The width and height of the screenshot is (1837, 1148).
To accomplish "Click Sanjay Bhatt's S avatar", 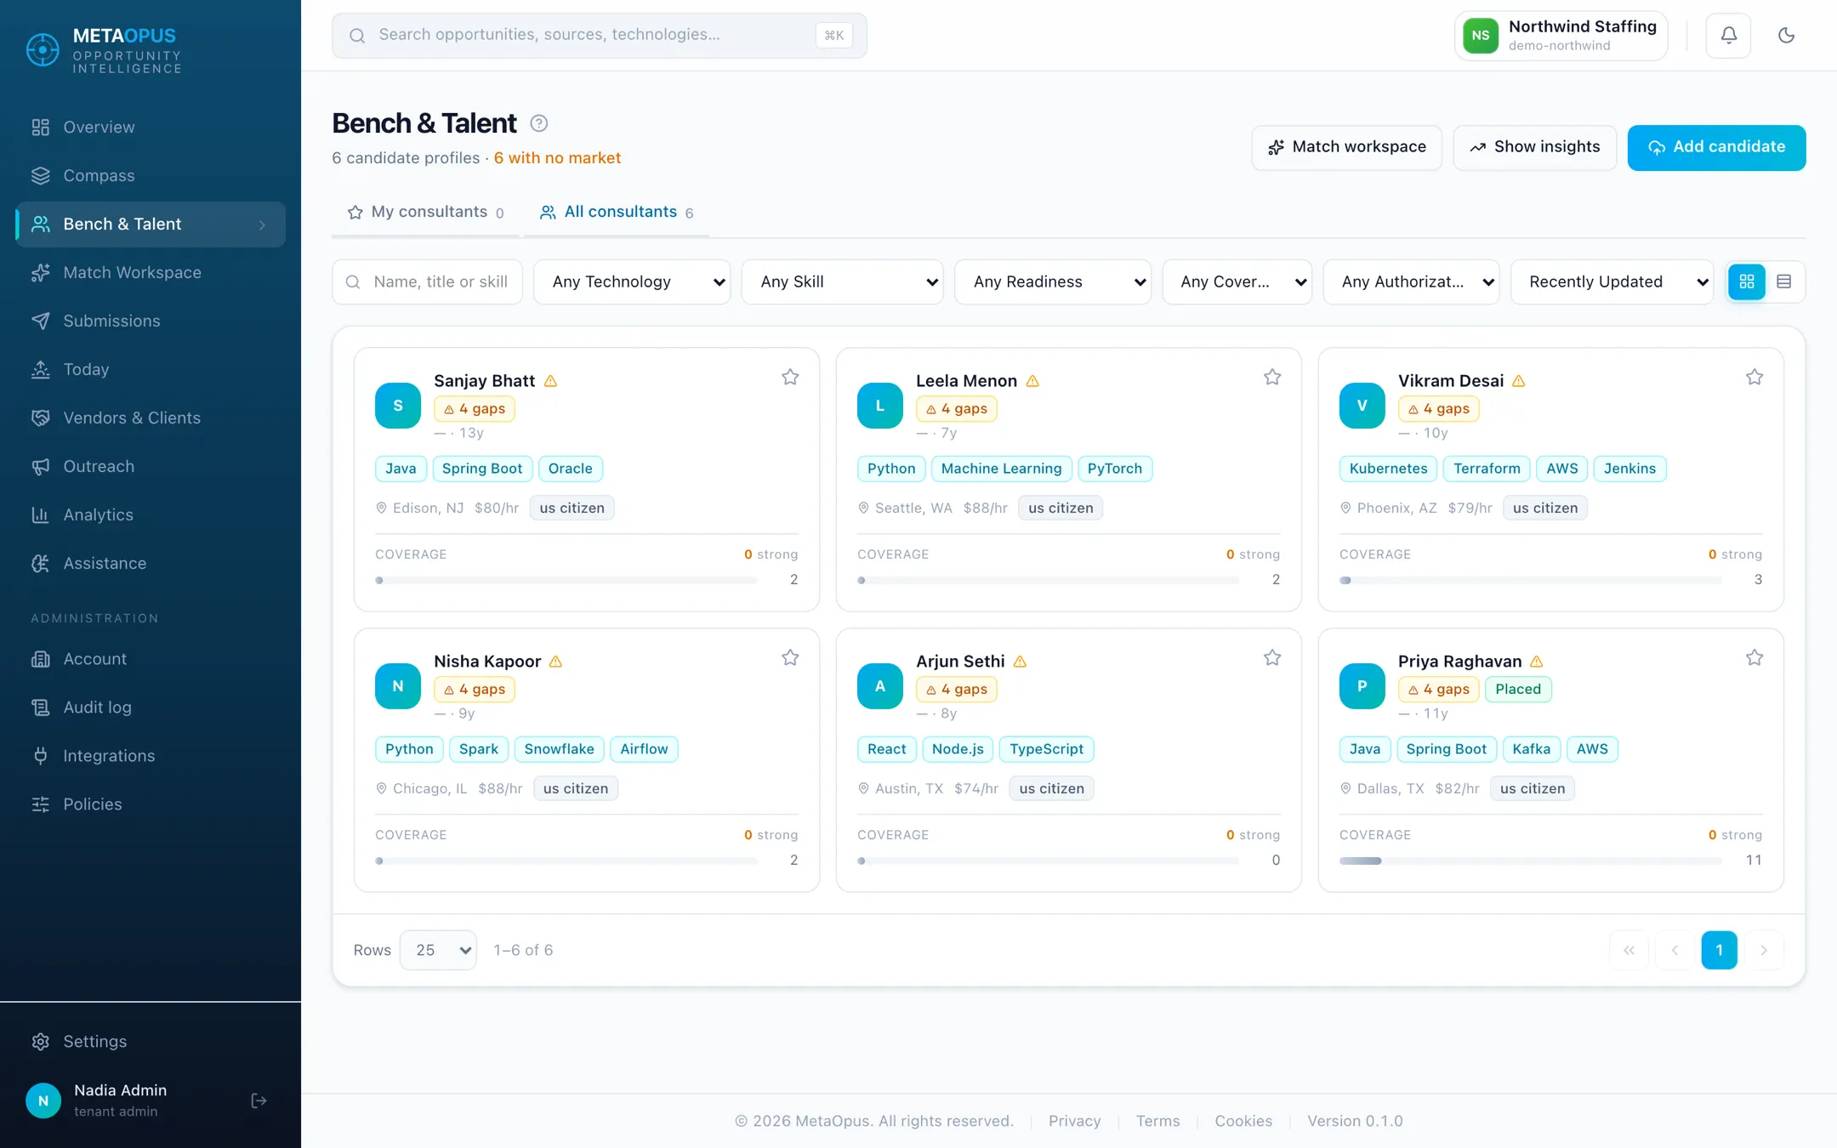I will click(398, 406).
